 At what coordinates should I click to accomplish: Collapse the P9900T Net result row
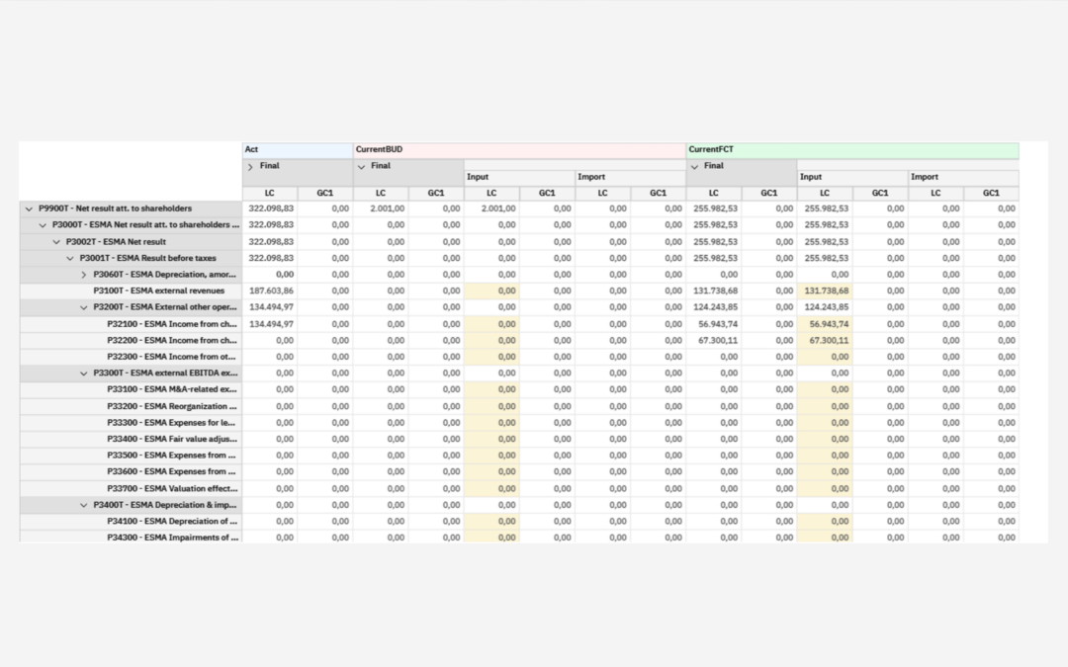click(x=29, y=208)
